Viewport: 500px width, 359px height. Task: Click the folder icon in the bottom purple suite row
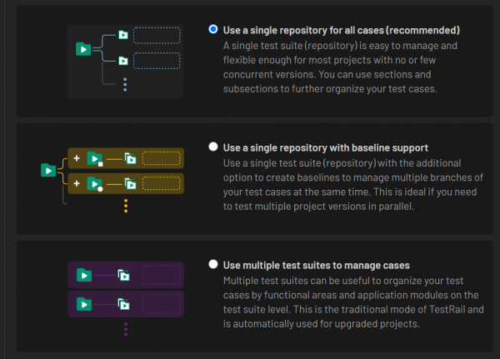83,302
